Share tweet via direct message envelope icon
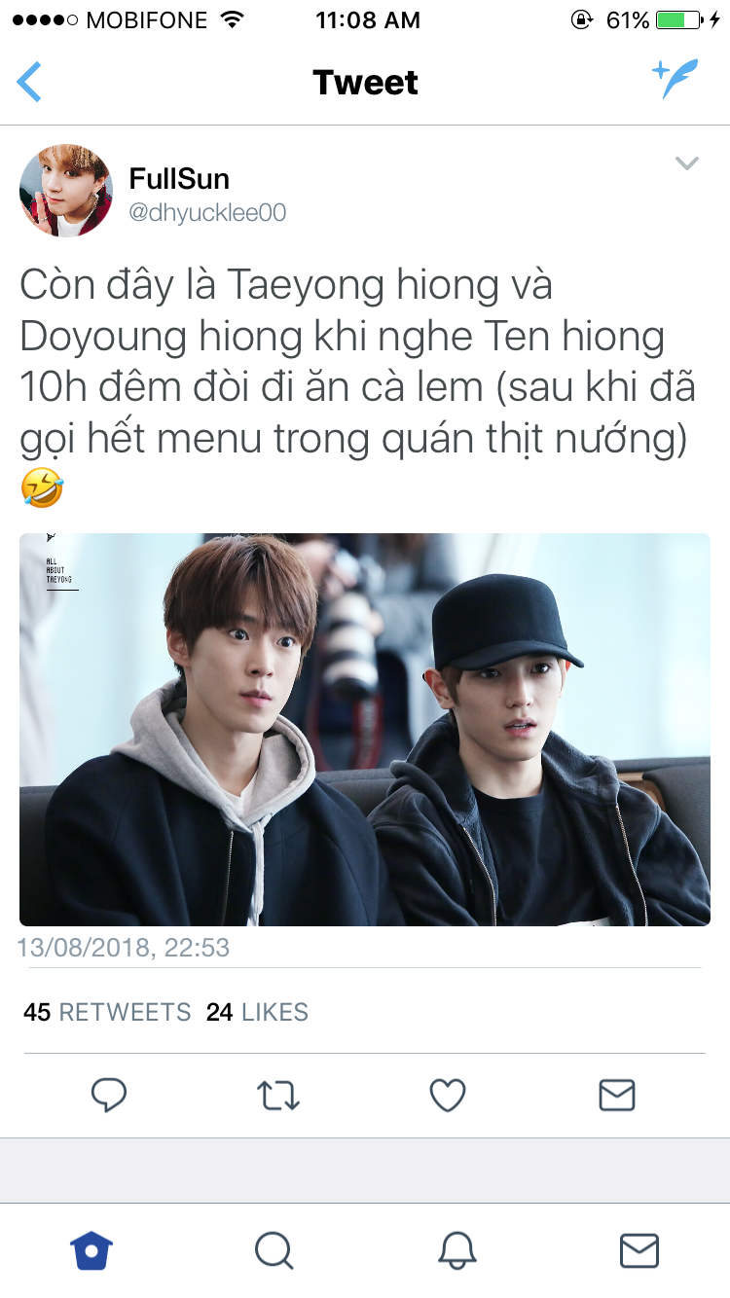Viewport: 730px width, 1298px height. point(617,1096)
